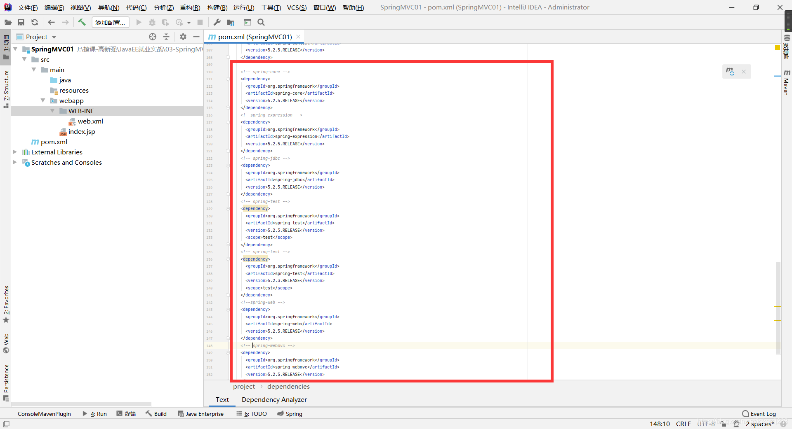Open the 编辑(E) menu

54,7
